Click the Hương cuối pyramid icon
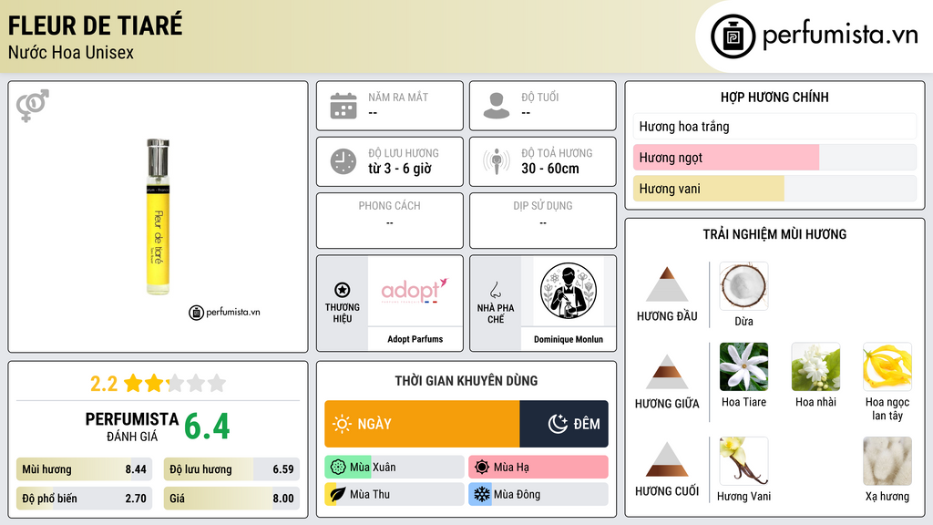Screen dimensions: 933x525 [x=667, y=459]
